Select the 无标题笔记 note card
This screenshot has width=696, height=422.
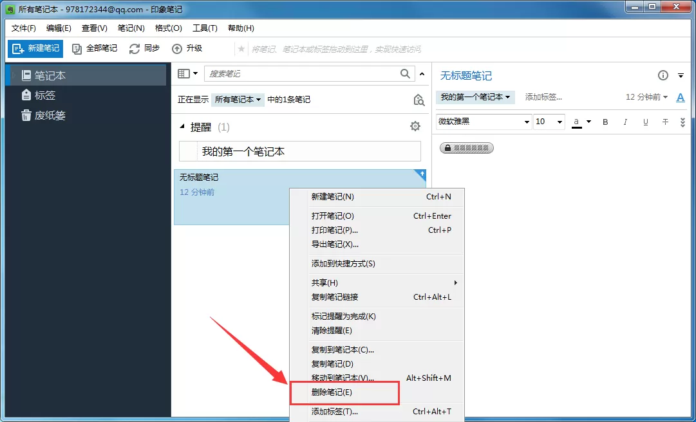(x=300, y=197)
